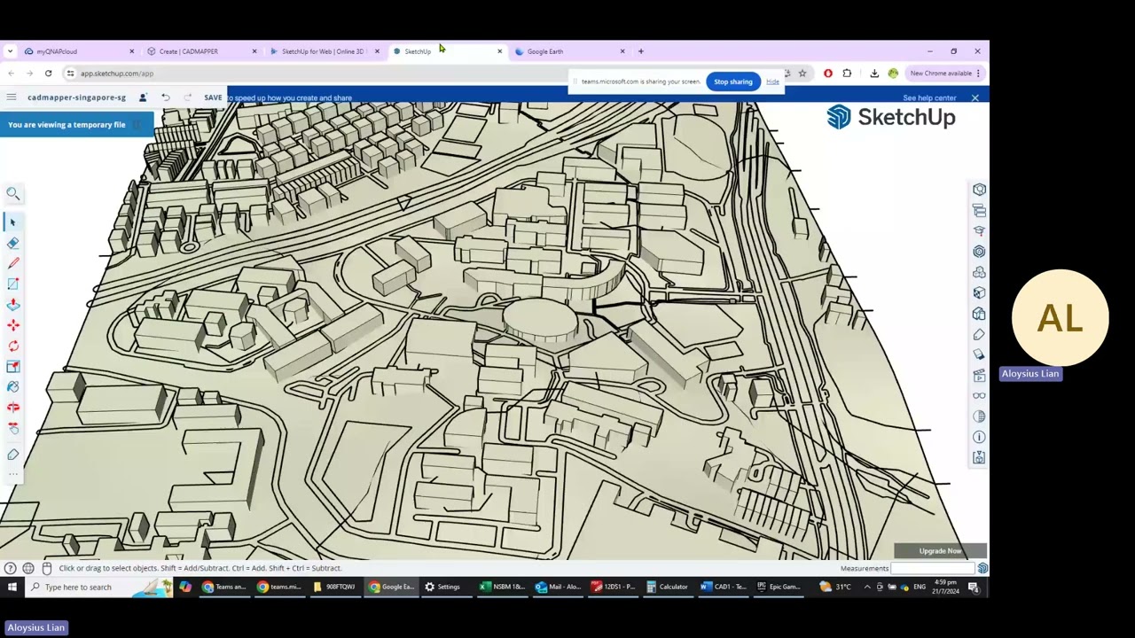Click the mouse icon in status bar
1135x638 pixels.
coord(47,569)
